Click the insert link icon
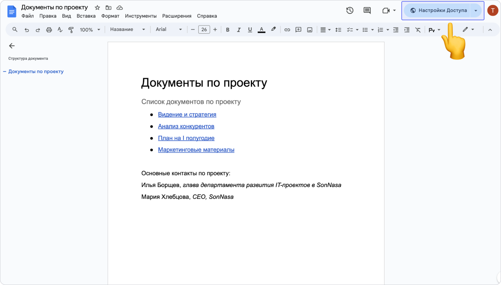The height and width of the screenshot is (285, 501). pos(287,30)
